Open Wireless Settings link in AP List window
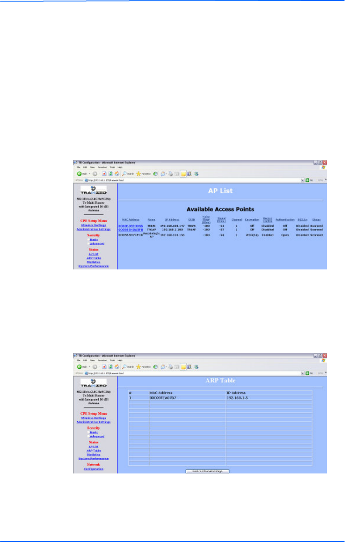The height and width of the screenshot is (542, 345). click(93, 225)
